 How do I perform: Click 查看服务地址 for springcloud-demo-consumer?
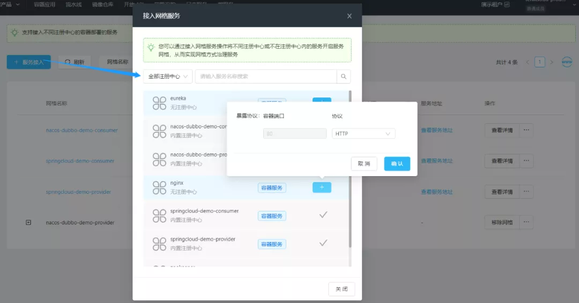pyautogui.click(x=437, y=161)
